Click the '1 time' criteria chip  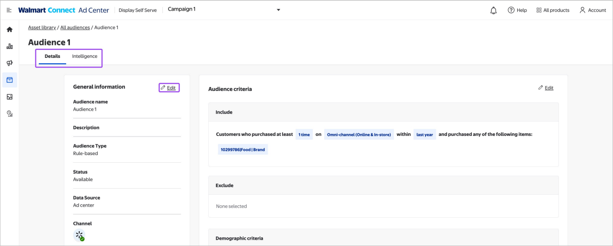[x=304, y=134]
